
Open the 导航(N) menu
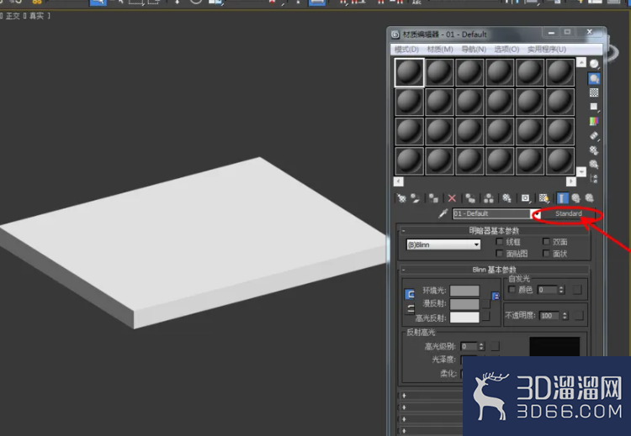click(x=474, y=49)
